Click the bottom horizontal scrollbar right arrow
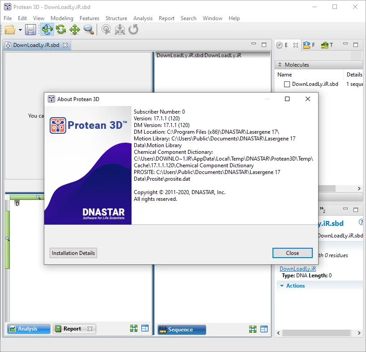 pos(359,333)
